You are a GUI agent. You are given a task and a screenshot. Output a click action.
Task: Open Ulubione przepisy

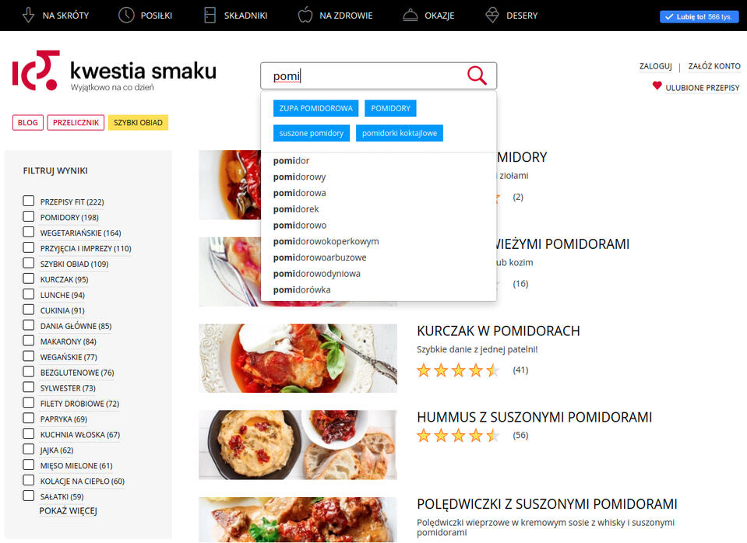coord(703,88)
